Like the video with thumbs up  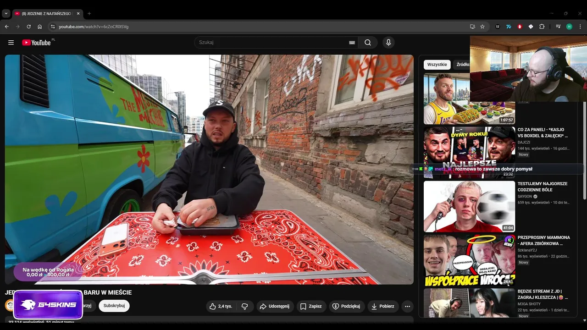221,306
